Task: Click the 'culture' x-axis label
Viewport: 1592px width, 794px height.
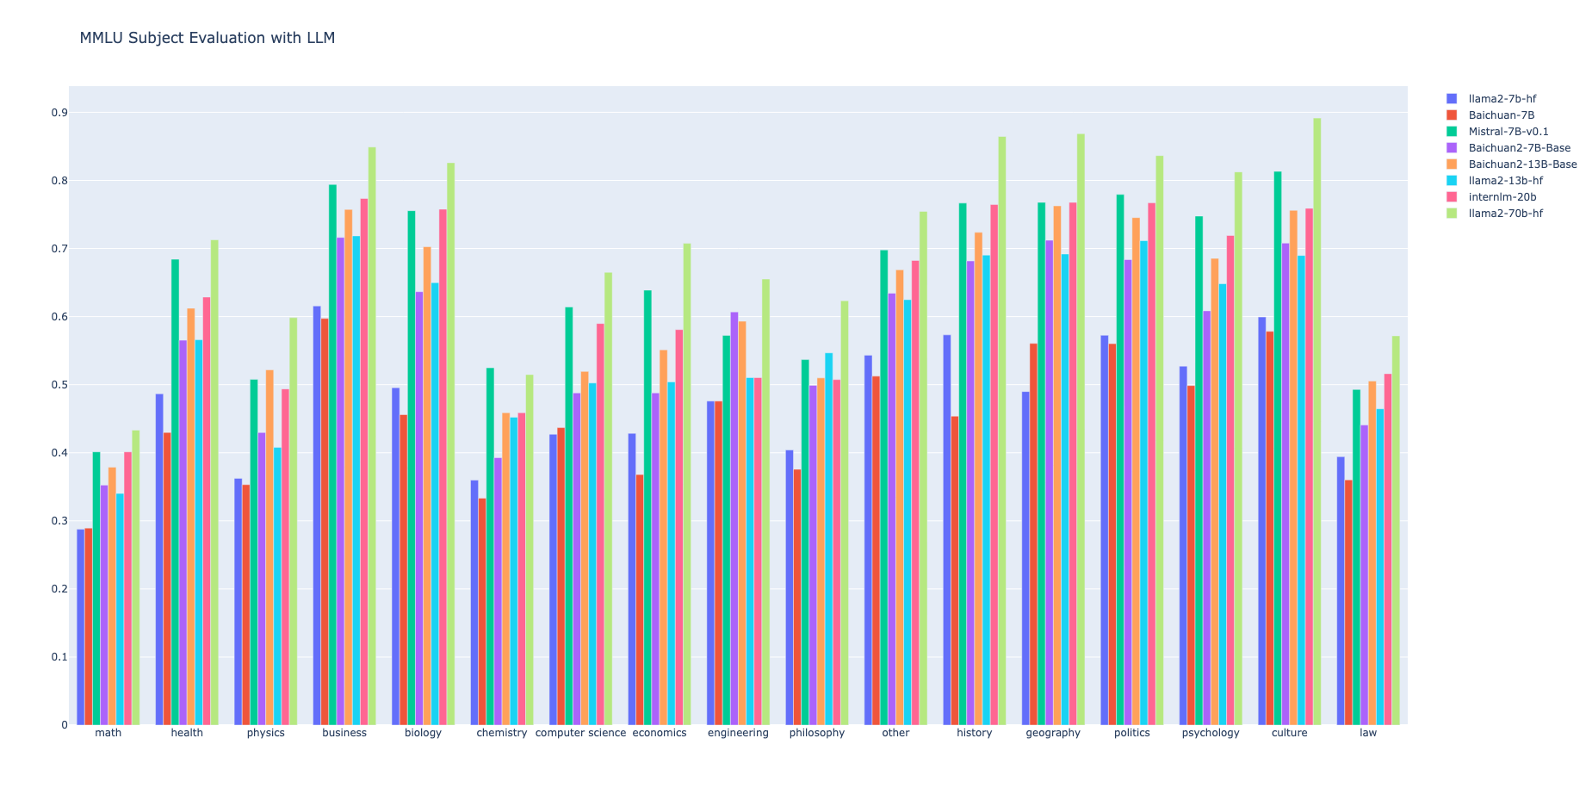Action: [1290, 733]
